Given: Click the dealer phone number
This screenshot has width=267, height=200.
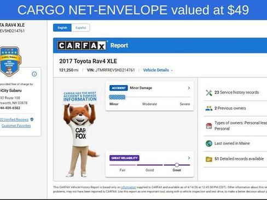Looking at the screenshot, I should [x=10, y=108].
